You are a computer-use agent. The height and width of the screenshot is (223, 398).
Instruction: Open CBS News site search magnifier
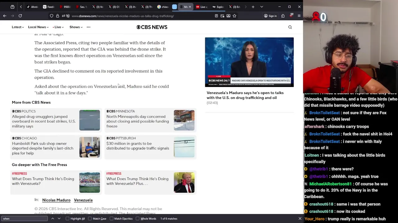click(290, 27)
